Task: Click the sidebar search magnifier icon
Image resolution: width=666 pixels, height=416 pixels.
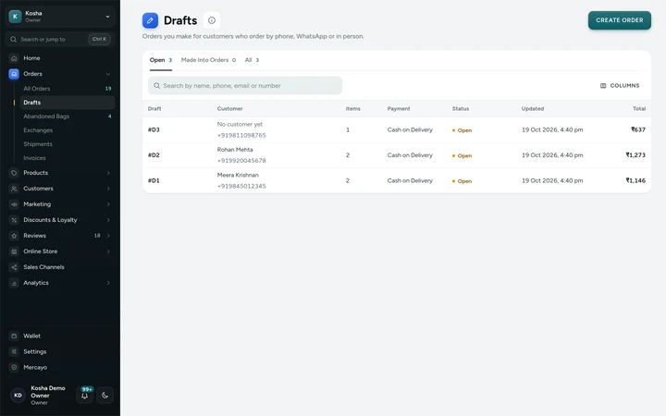Action: [14, 39]
